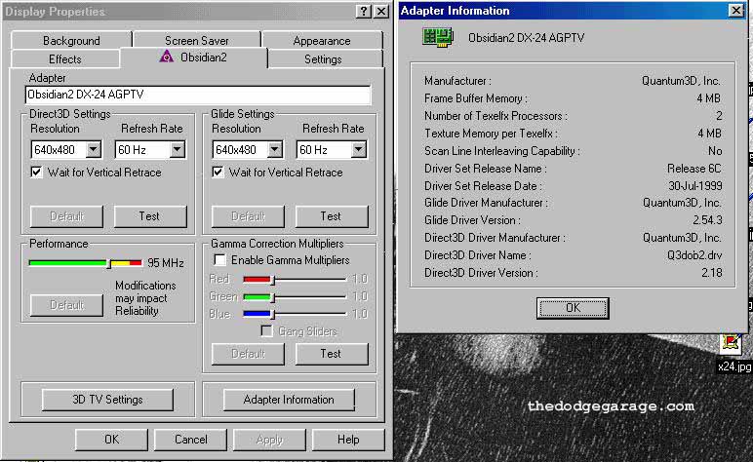Switch to the Settings tab
753x462 pixels.
pos(323,59)
